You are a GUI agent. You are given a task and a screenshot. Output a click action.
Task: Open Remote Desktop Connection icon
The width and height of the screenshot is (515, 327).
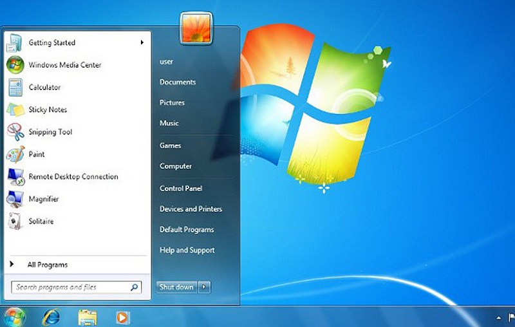(15, 176)
